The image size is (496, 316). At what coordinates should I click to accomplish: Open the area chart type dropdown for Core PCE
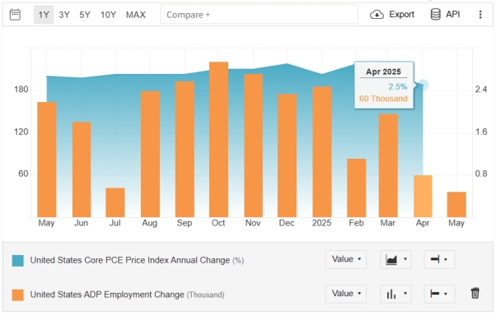(x=395, y=259)
